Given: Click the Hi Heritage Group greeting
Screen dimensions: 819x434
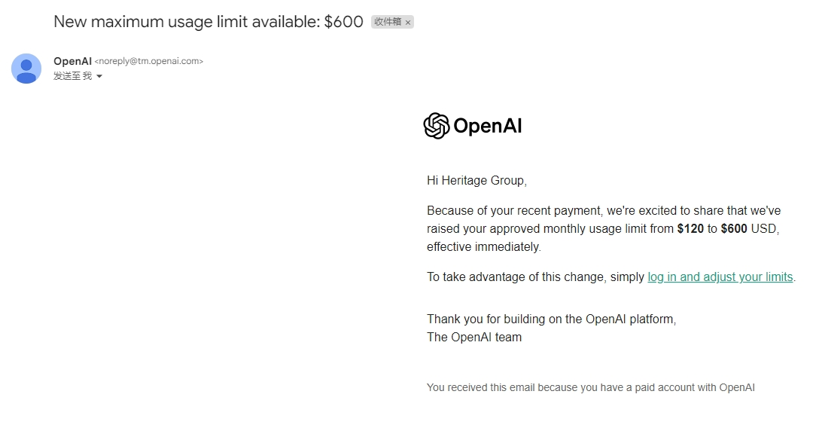Looking at the screenshot, I should click(x=477, y=180).
